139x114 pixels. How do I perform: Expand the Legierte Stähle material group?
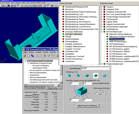101,22
